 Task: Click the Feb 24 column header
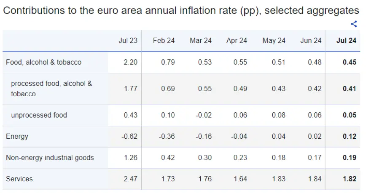(x=164, y=40)
